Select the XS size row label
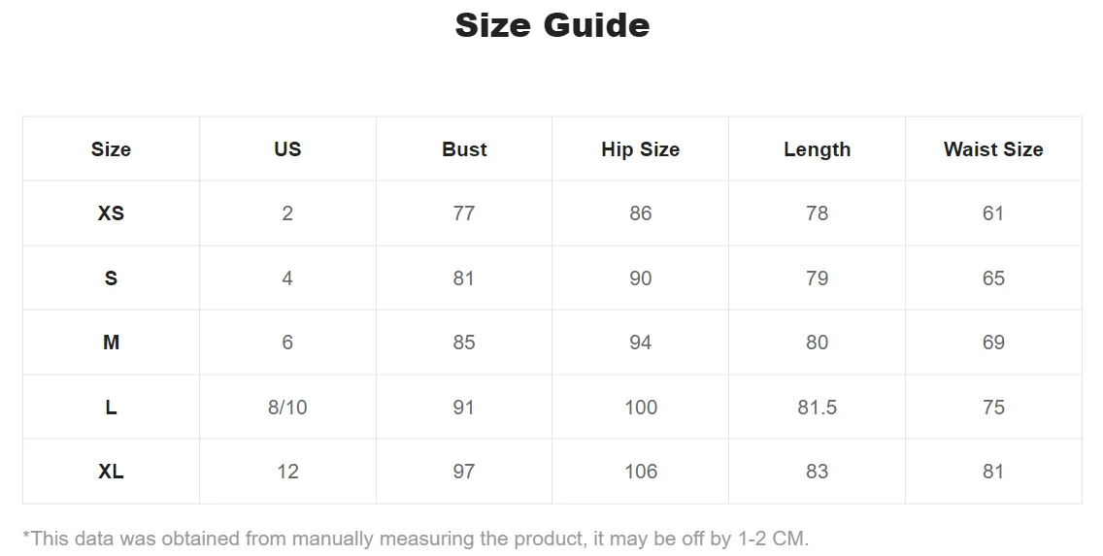The width and height of the screenshot is (1103, 556). (x=111, y=213)
